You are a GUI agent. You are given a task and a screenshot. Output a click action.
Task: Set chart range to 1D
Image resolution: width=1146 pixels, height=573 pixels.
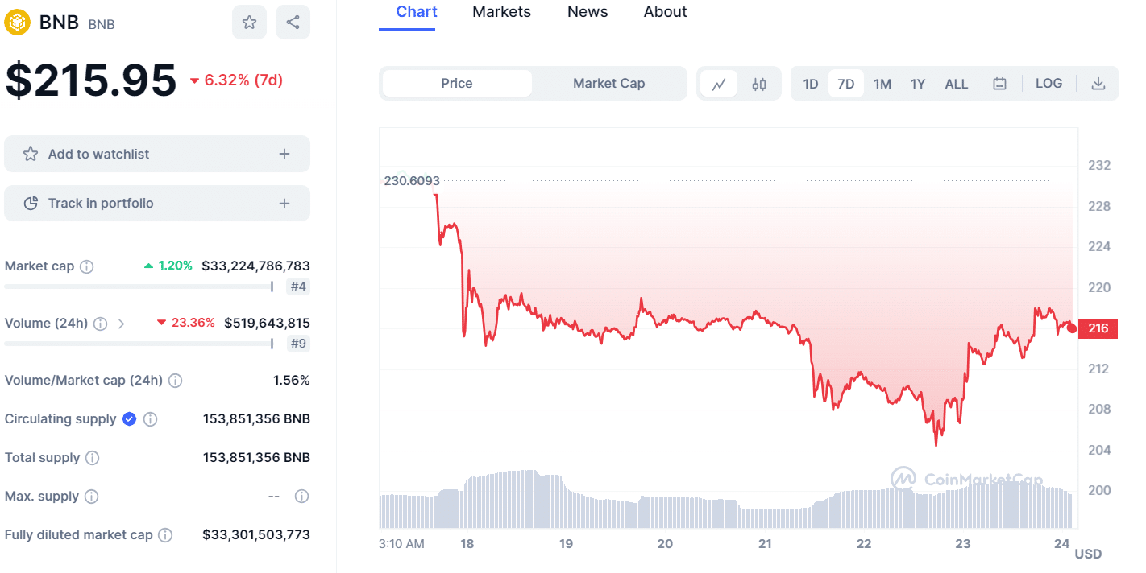coord(811,84)
